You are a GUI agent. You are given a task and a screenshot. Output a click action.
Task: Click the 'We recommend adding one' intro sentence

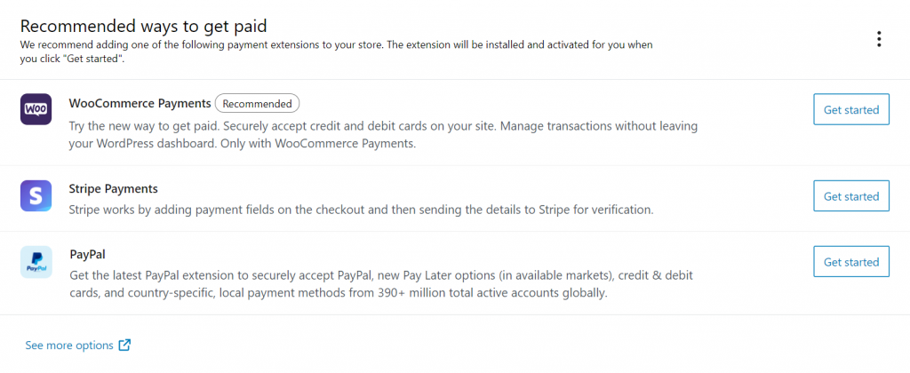(338, 44)
